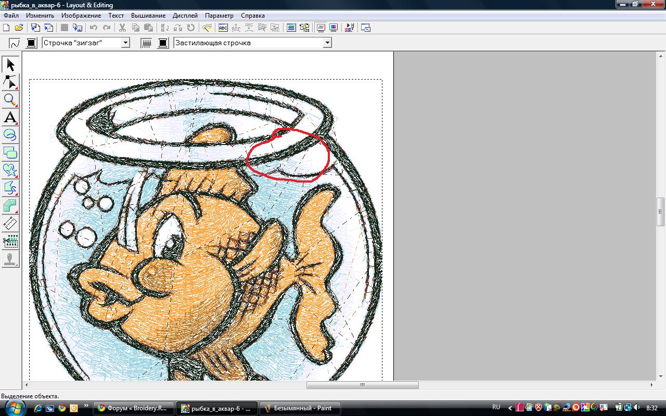
Task: Select the manual punch tool
Action: pos(10,206)
